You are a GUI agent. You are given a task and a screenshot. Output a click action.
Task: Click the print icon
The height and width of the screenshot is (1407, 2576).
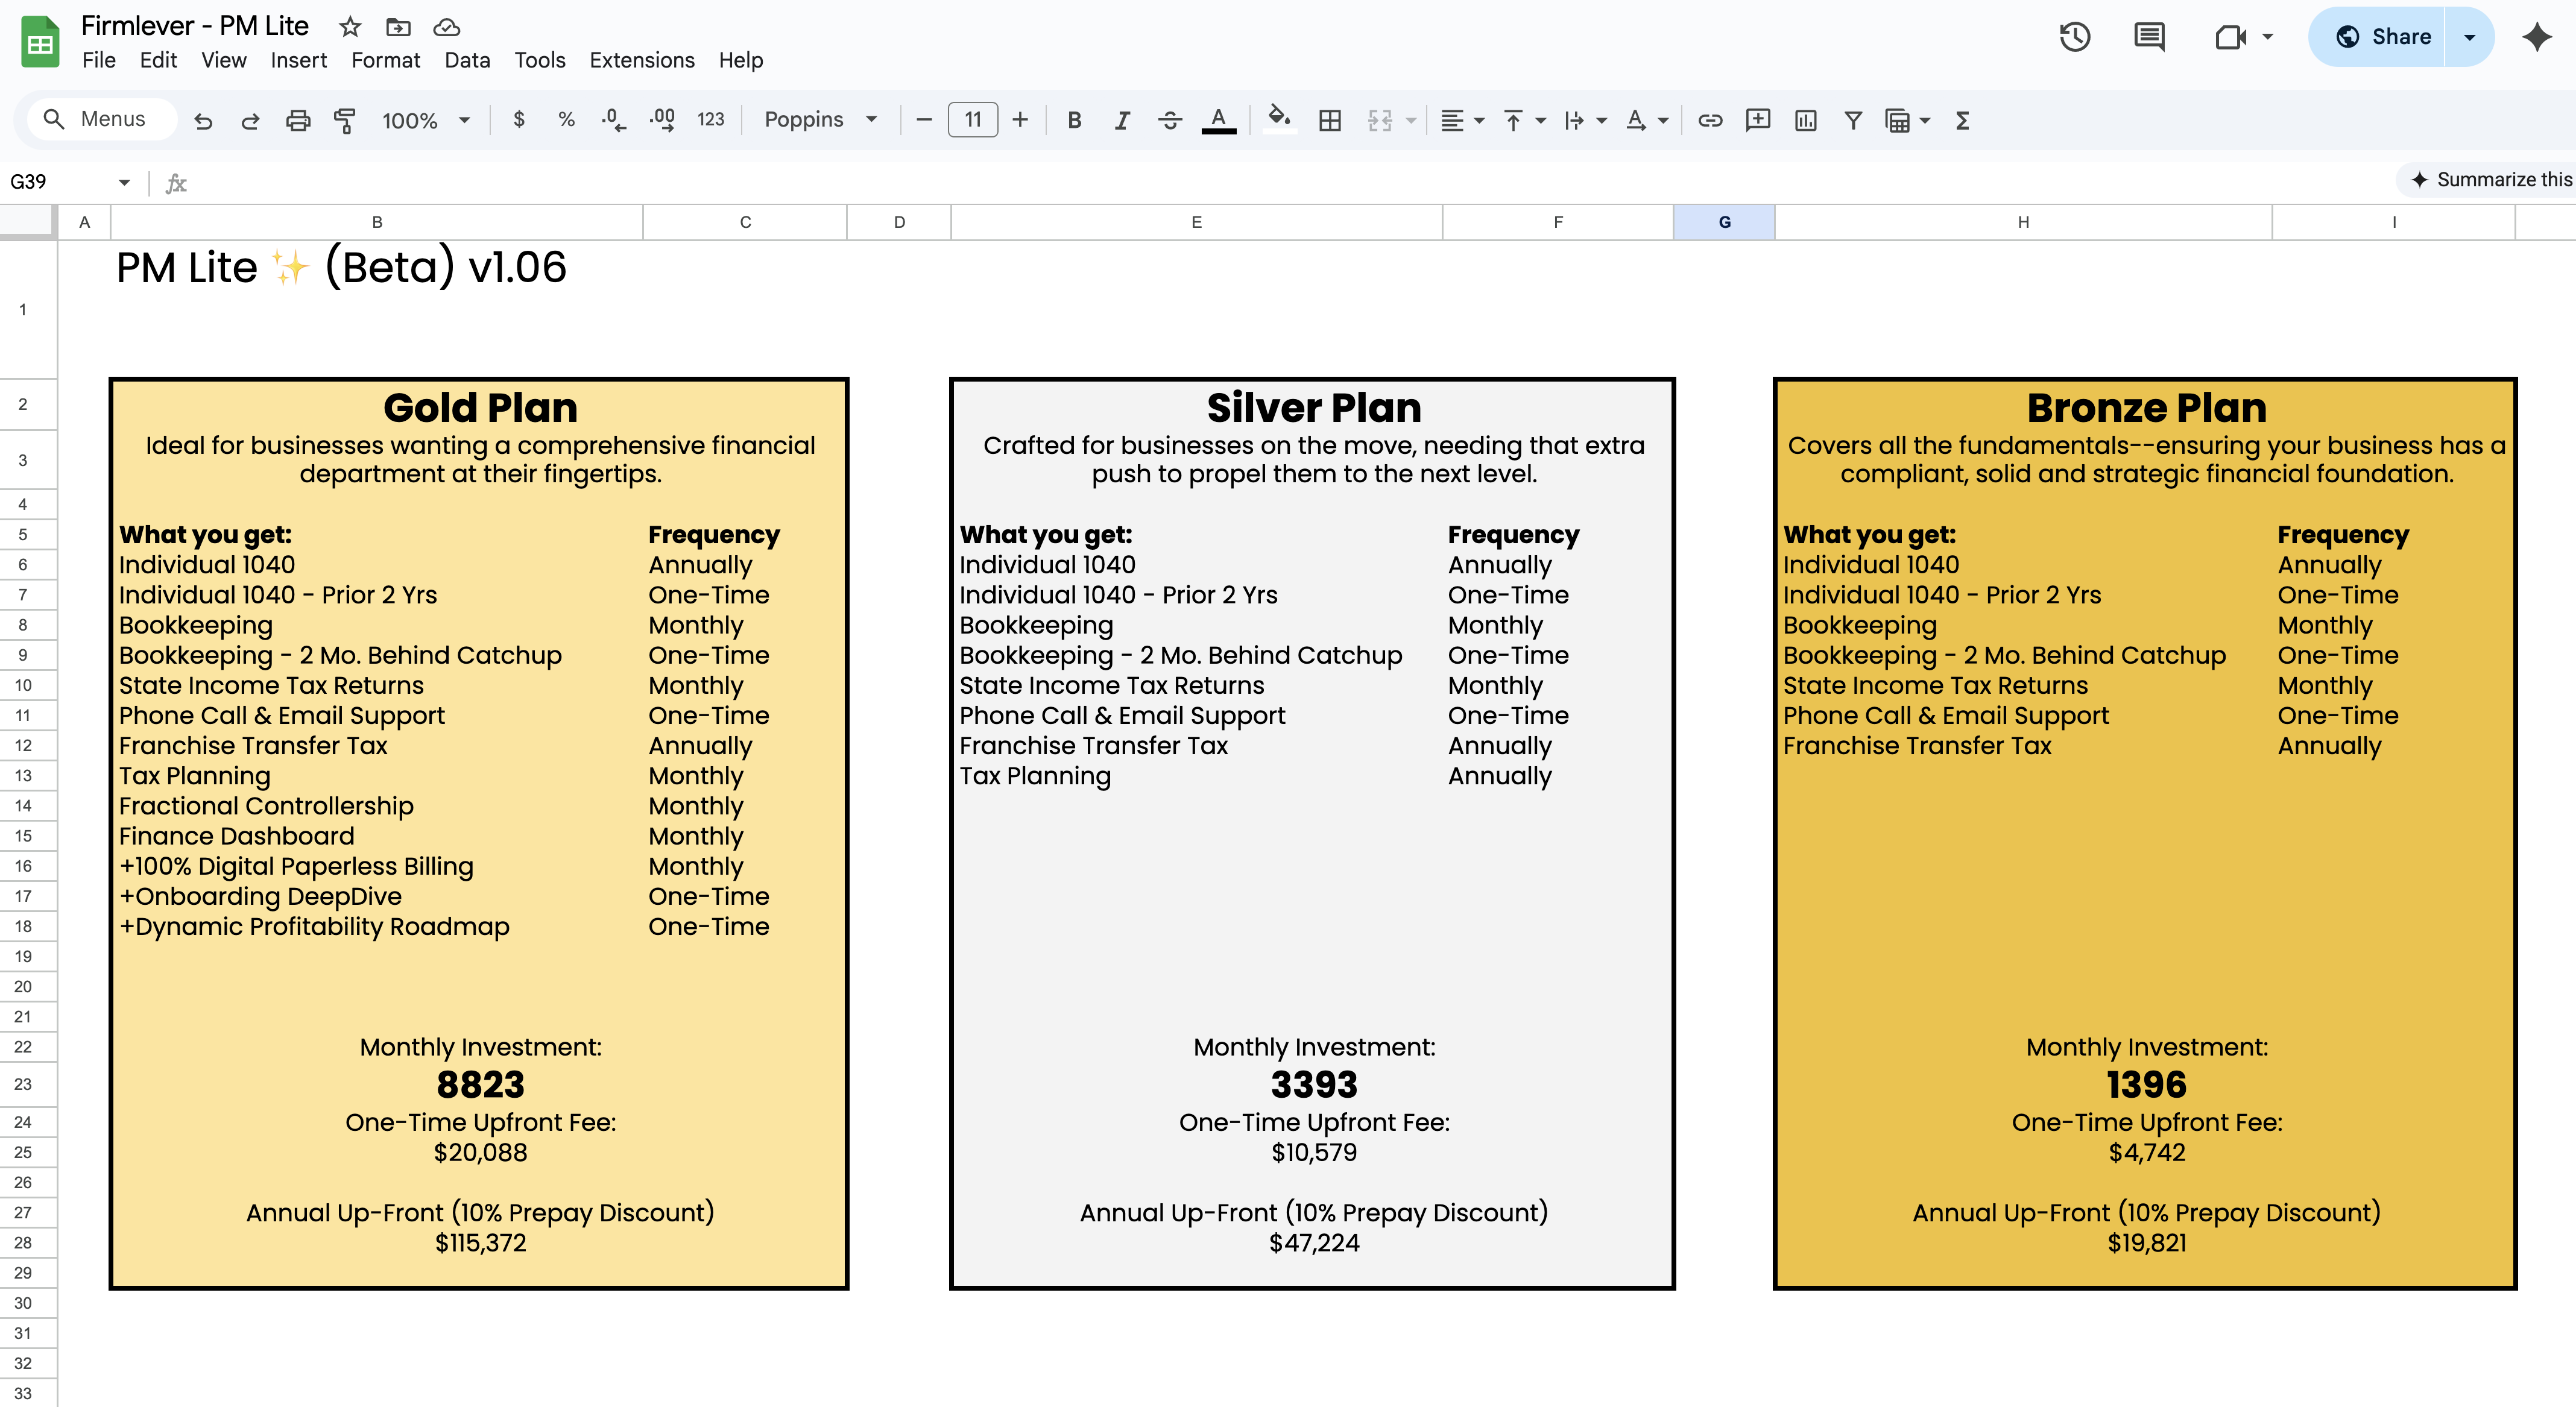pyautogui.click(x=298, y=121)
